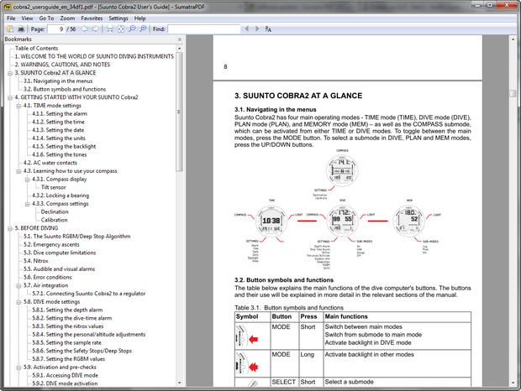Go to the previous page arrow
Screen dimensions: 521x391
coord(85,29)
